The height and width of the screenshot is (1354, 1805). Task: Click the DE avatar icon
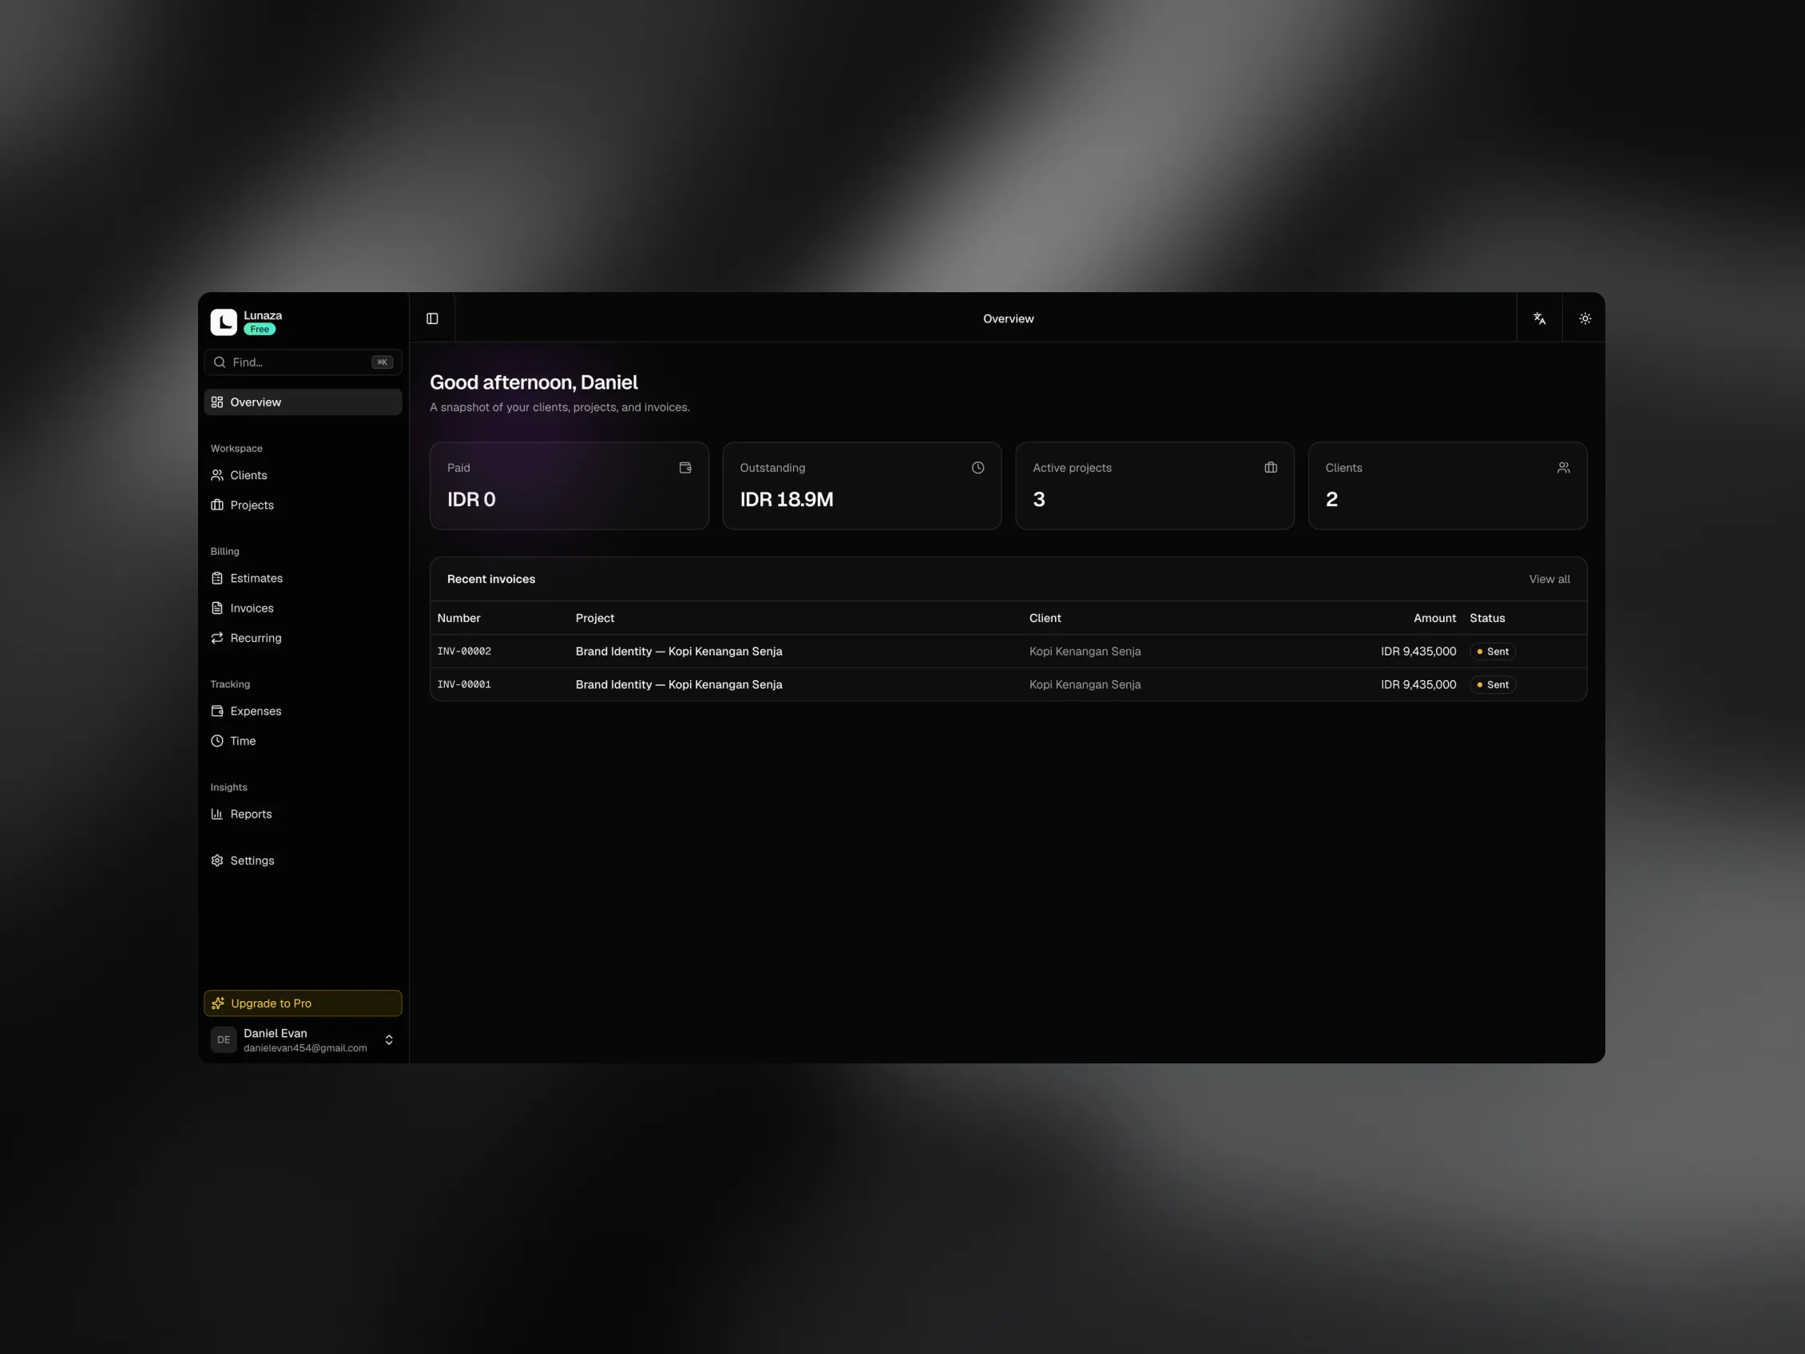224,1040
